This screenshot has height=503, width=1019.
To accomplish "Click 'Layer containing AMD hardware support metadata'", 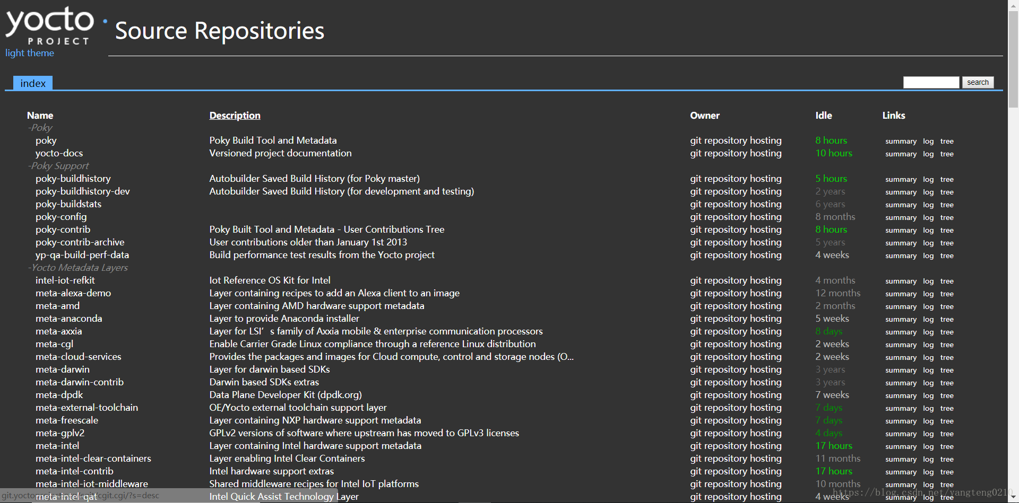I will pos(317,306).
